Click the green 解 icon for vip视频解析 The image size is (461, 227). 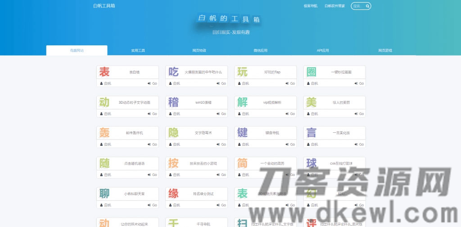pyautogui.click(x=243, y=102)
